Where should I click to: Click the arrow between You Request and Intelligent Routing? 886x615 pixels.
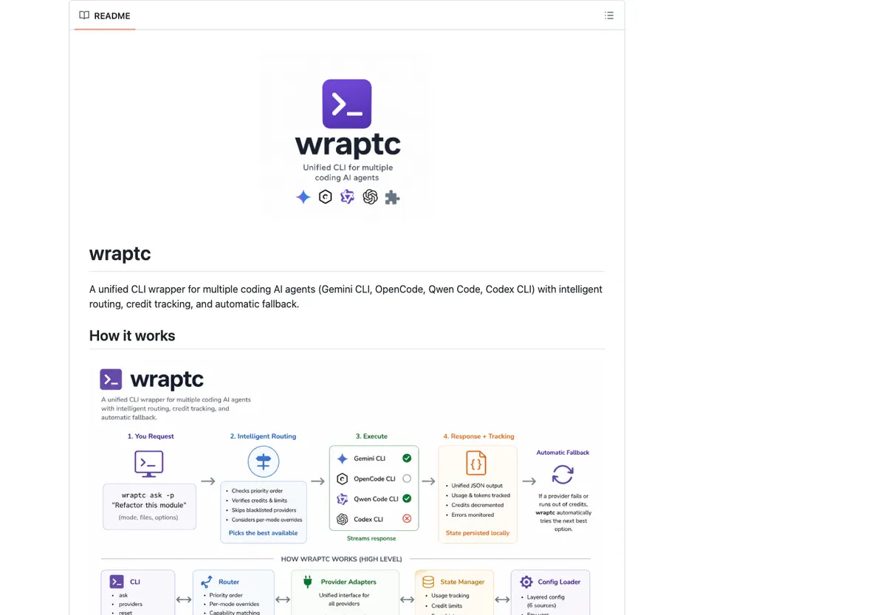pyautogui.click(x=208, y=481)
